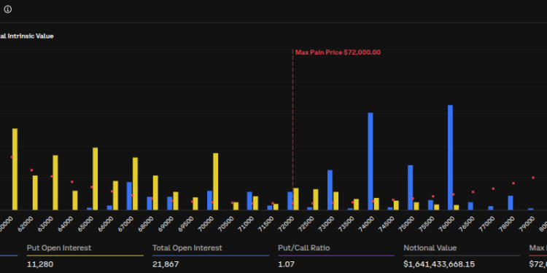The image size is (547, 273).
Task: Click the yellow put bar at 65000 strike
Action: point(96,178)
